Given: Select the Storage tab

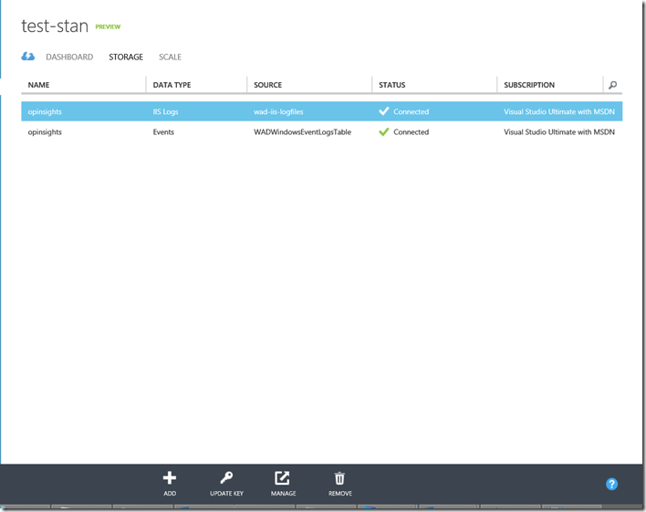Looking at the screenshot, I should [126, 57].
